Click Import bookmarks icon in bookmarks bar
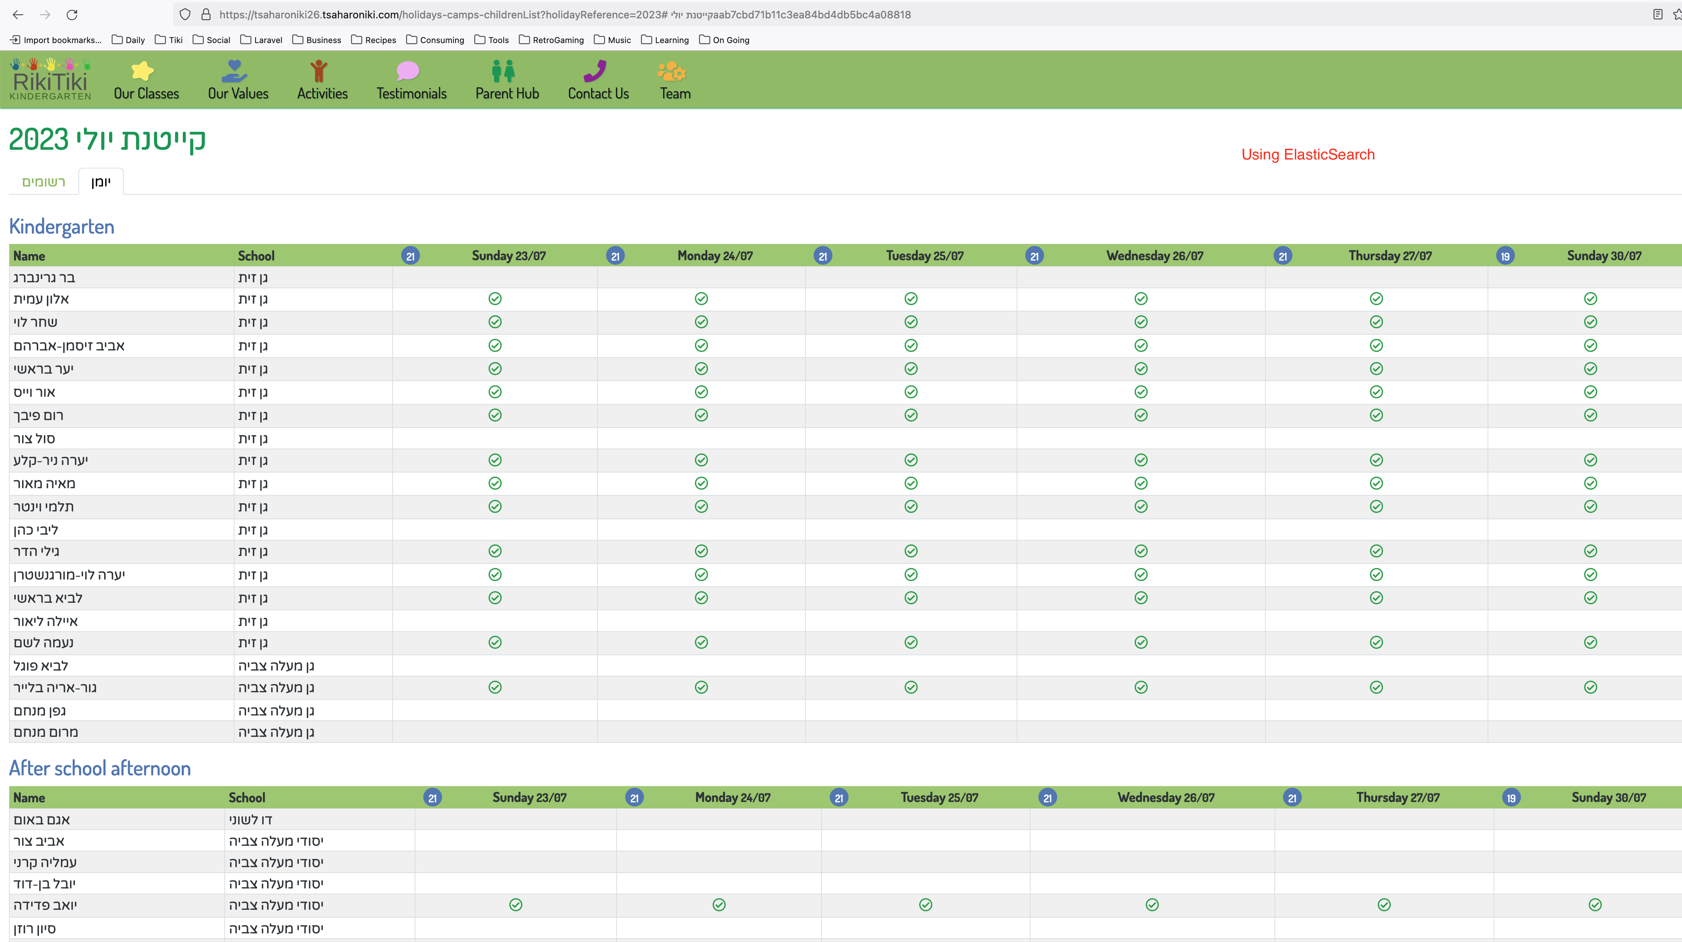Image resolution: width=1682 pixels, height=942 pixels. click(15, 40)
